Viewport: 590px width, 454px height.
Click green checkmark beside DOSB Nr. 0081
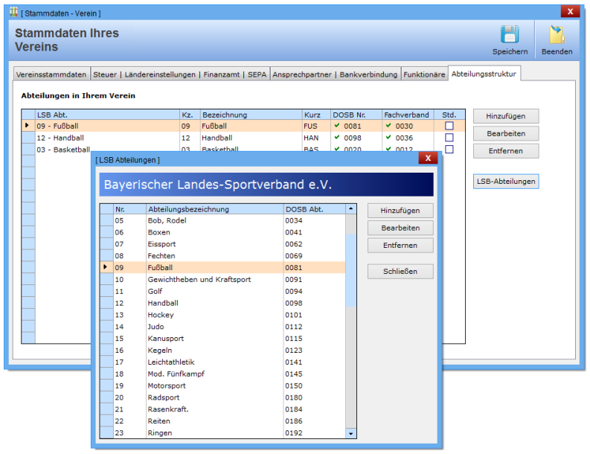coord(337,126)
